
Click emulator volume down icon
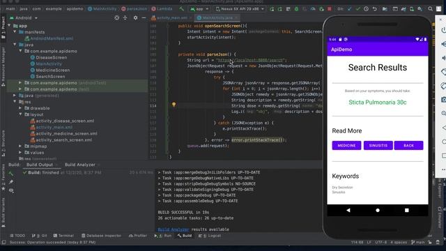(443, 58)
